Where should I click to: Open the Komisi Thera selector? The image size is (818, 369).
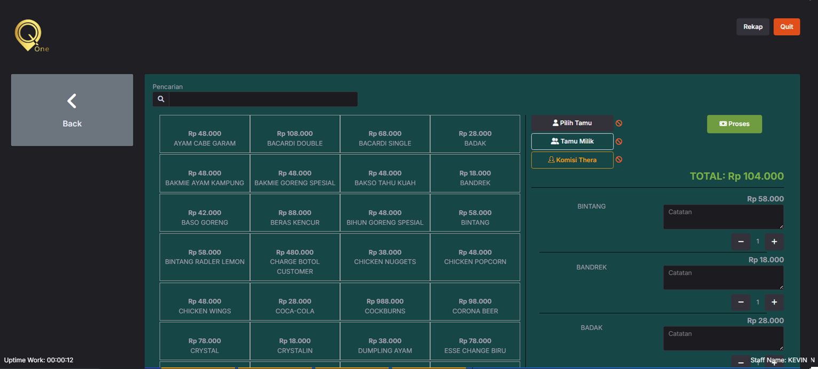pos(572,160)
